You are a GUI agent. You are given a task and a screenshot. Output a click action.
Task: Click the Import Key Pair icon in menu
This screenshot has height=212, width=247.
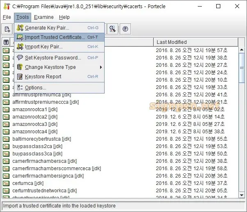[20, 47]
